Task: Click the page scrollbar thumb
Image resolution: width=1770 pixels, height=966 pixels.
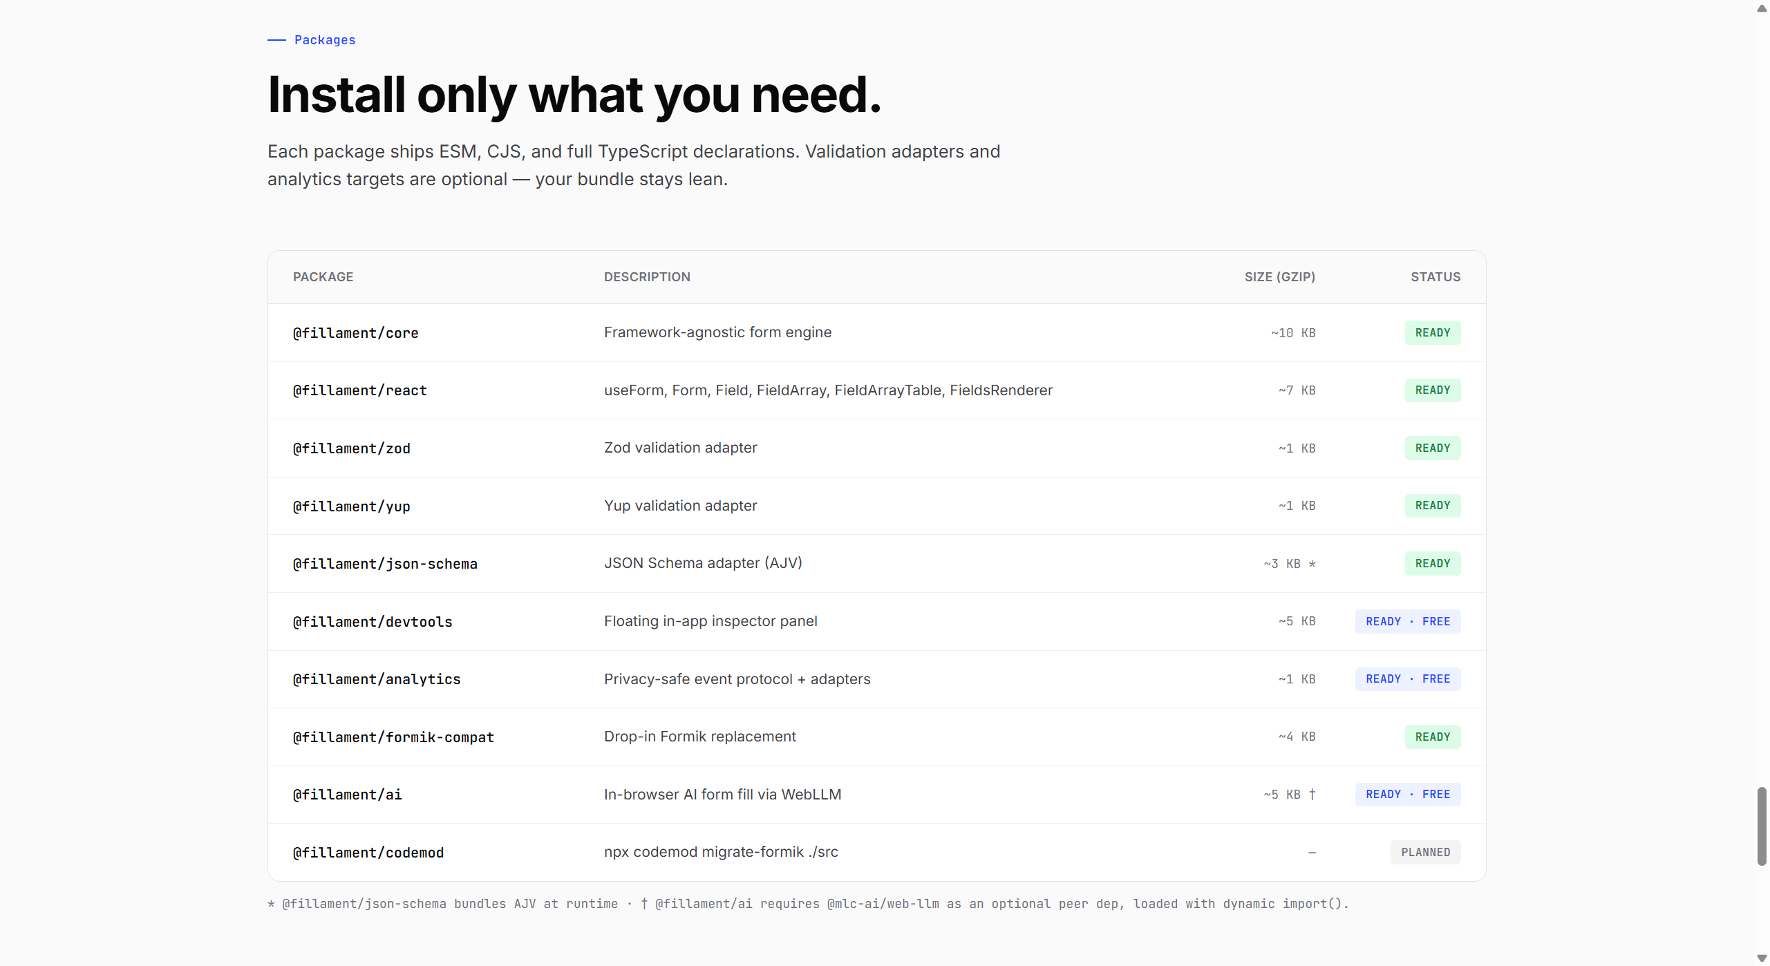Action: click(x=1762, y=826)
